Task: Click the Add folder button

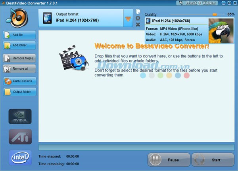Action: click(19, 45)
